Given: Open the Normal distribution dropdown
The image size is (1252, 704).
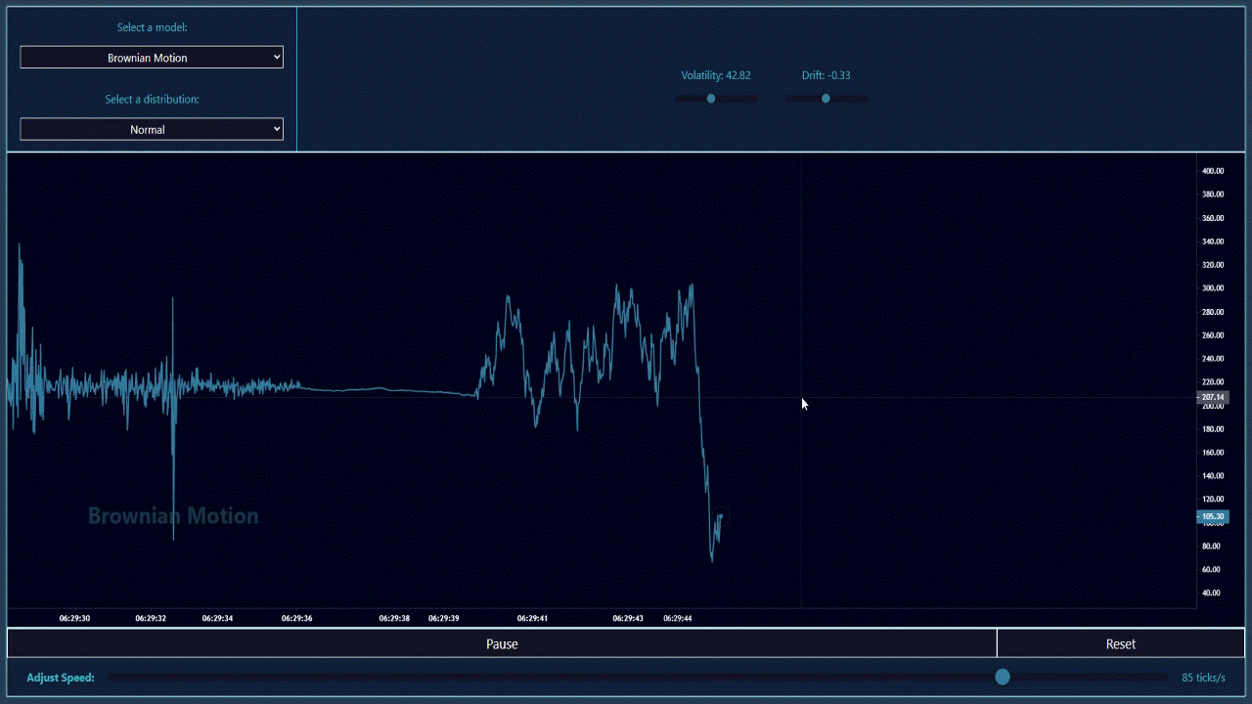Looking at the screenshot, I should [152, 129].
